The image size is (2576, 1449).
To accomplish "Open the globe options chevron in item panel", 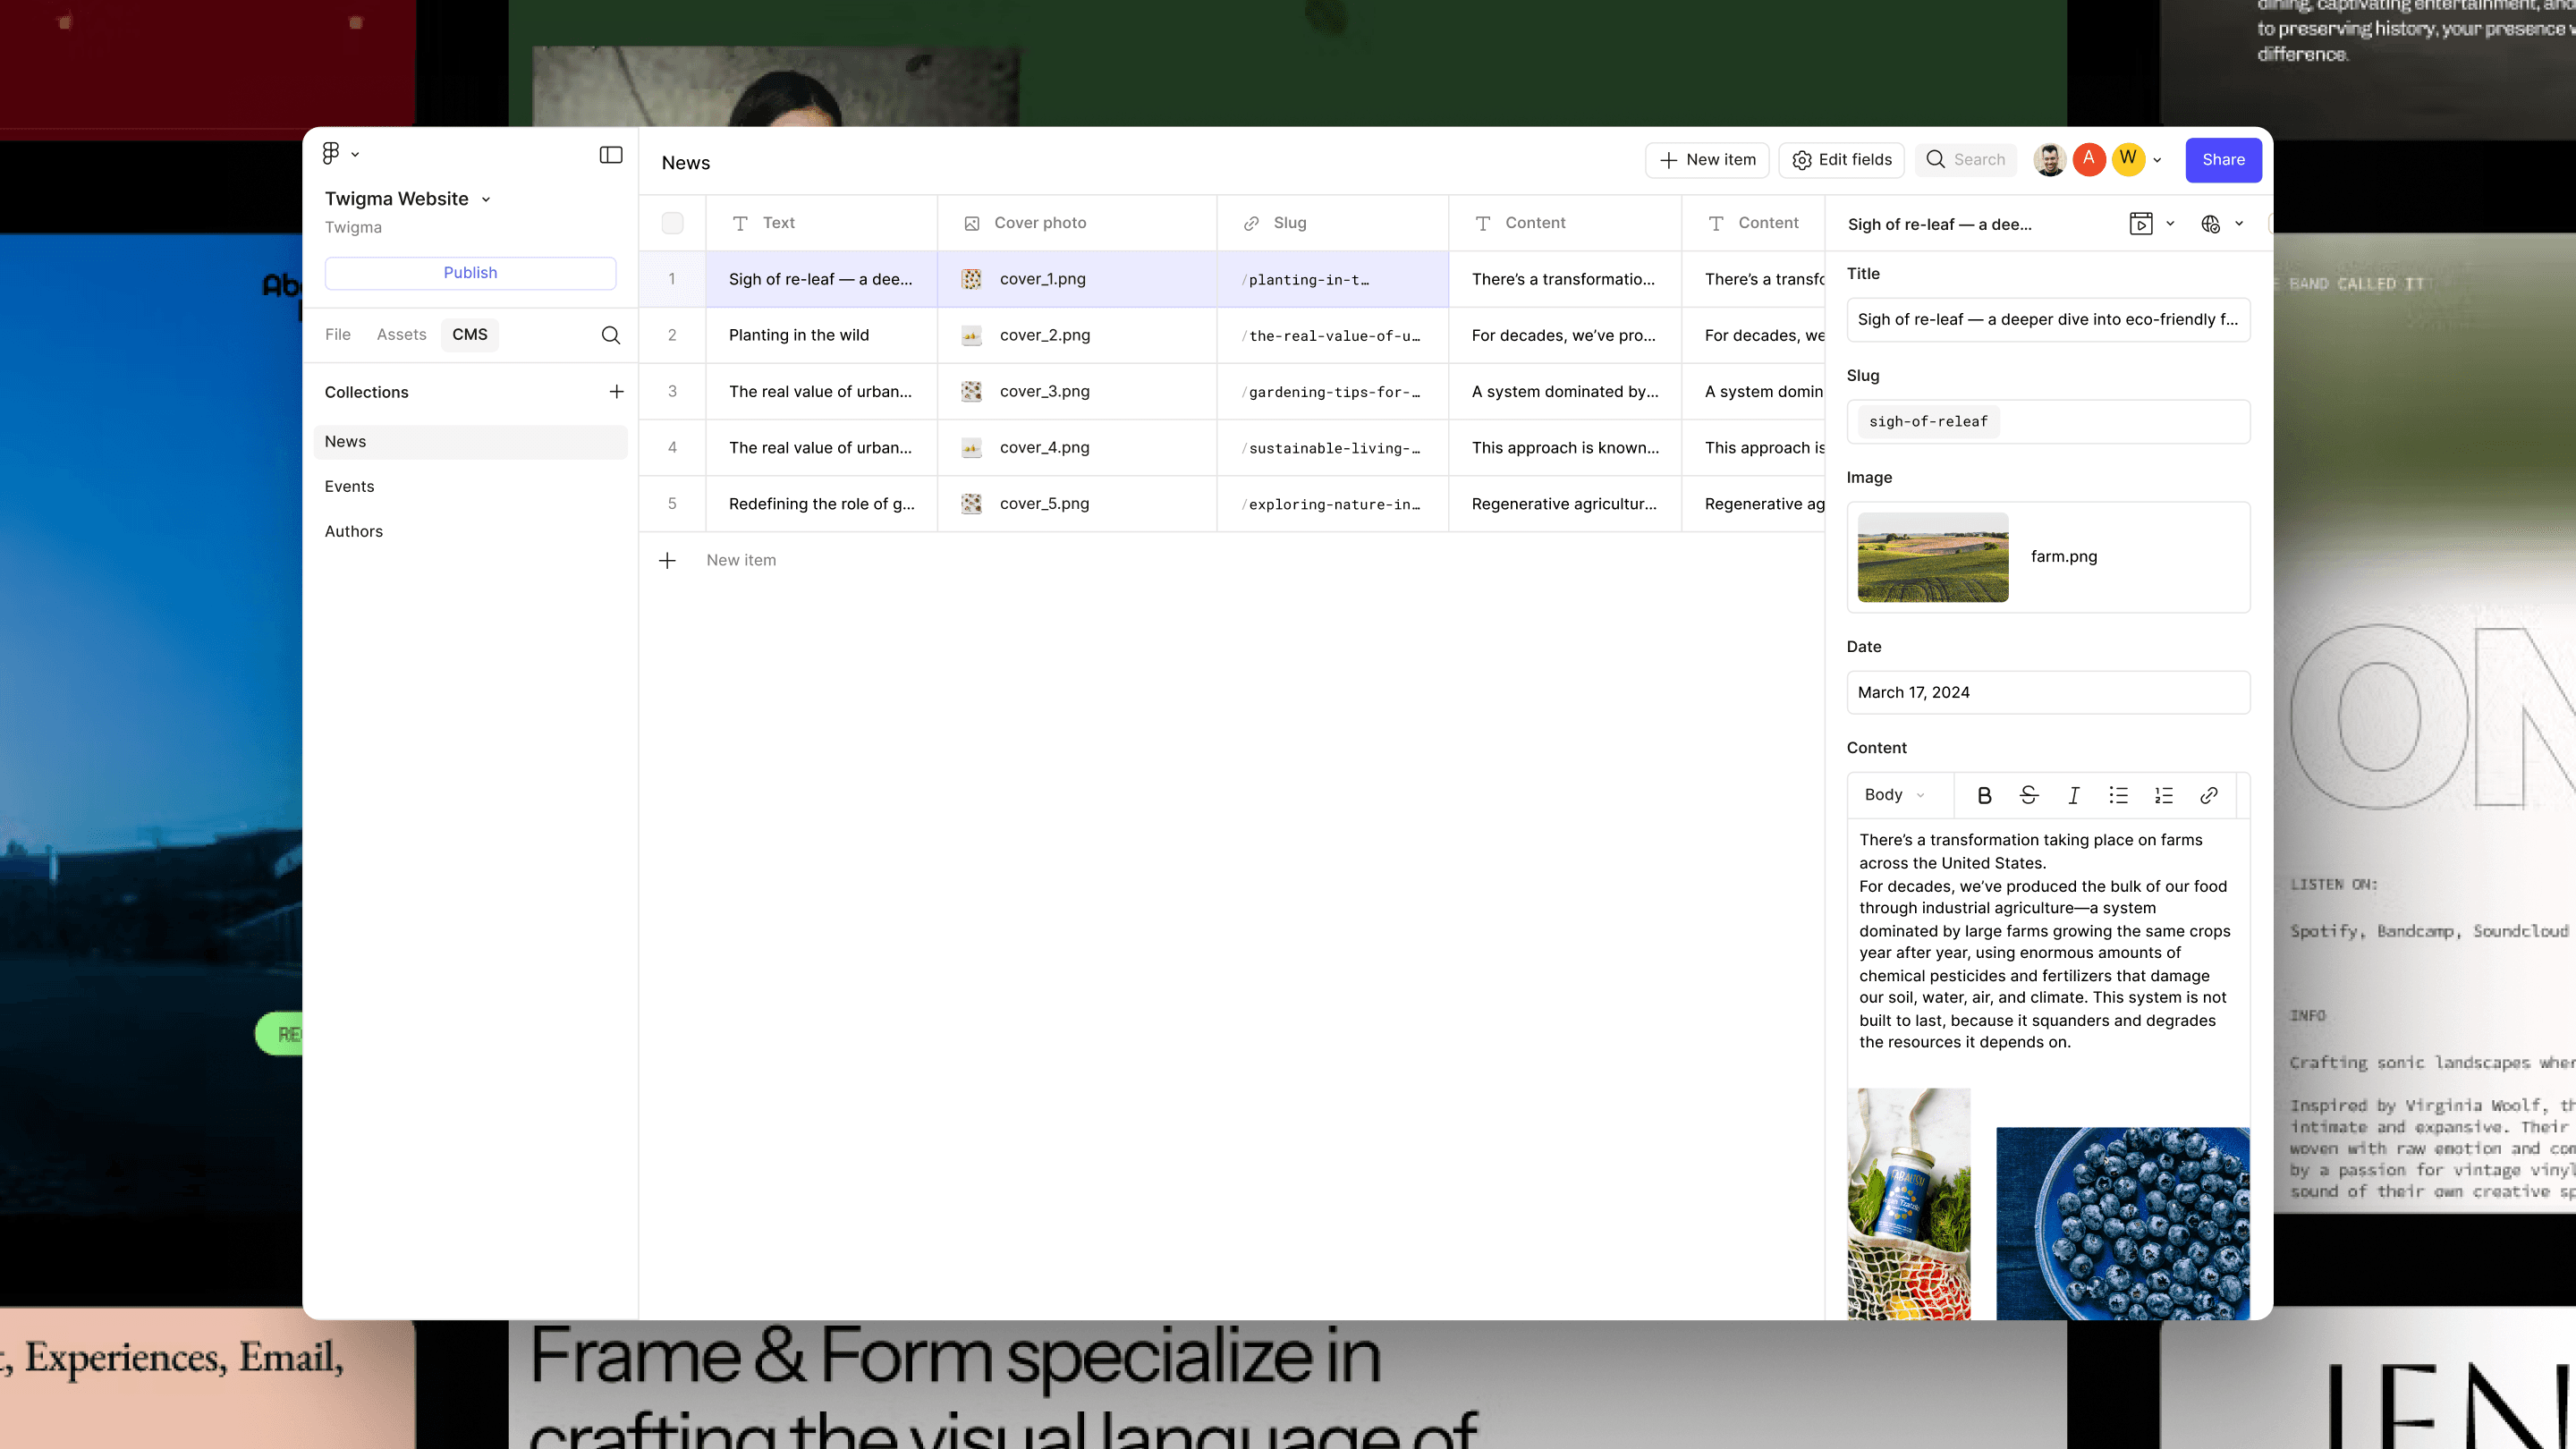I will 2239,224.
